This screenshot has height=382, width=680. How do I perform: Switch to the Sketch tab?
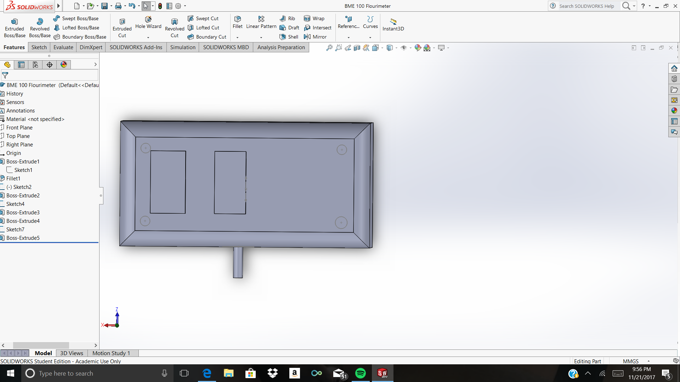point(39,47)
